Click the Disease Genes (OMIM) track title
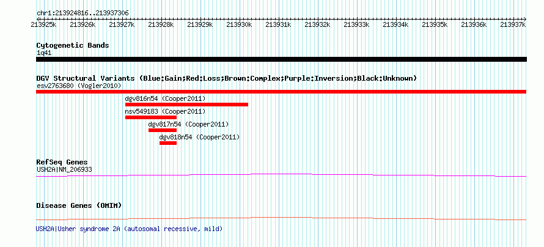This screenshot has height=247, width=544. pos(79,205)
